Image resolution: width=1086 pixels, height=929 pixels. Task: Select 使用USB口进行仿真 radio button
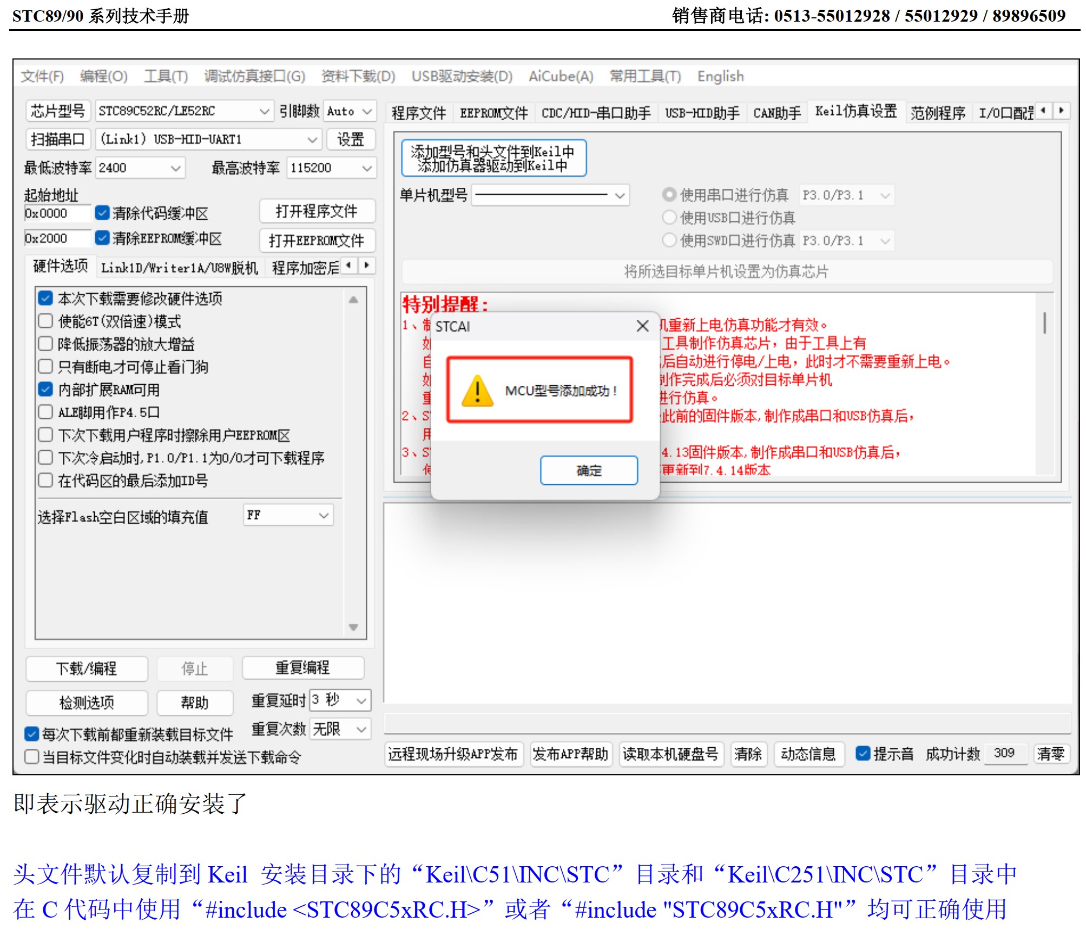[x=669, y=217]
